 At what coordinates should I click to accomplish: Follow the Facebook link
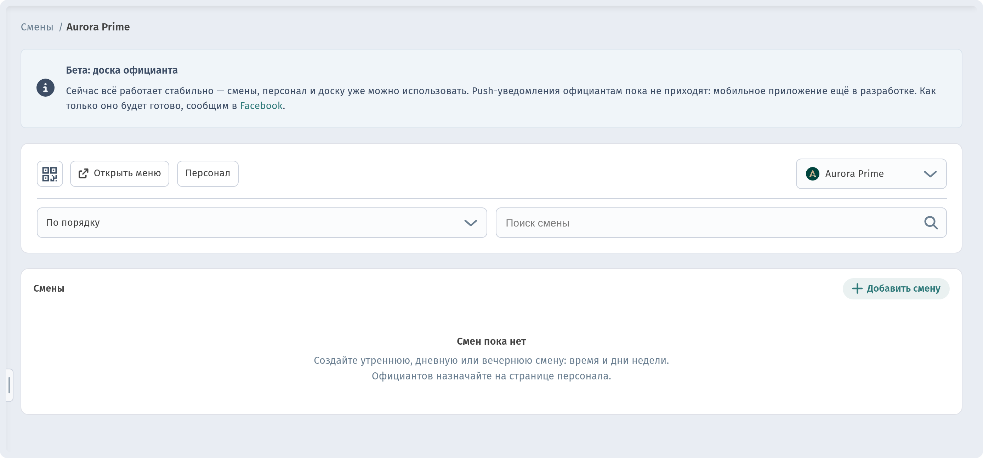coord(261,105)
